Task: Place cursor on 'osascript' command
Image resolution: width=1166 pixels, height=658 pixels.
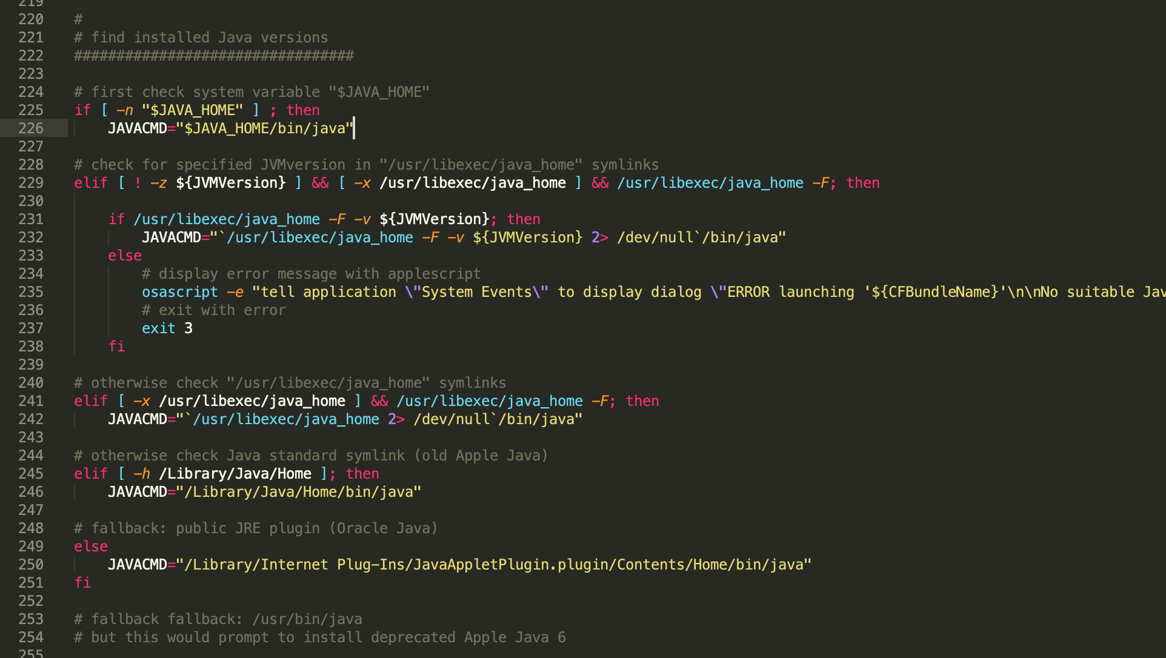Action: pos(179,292)
